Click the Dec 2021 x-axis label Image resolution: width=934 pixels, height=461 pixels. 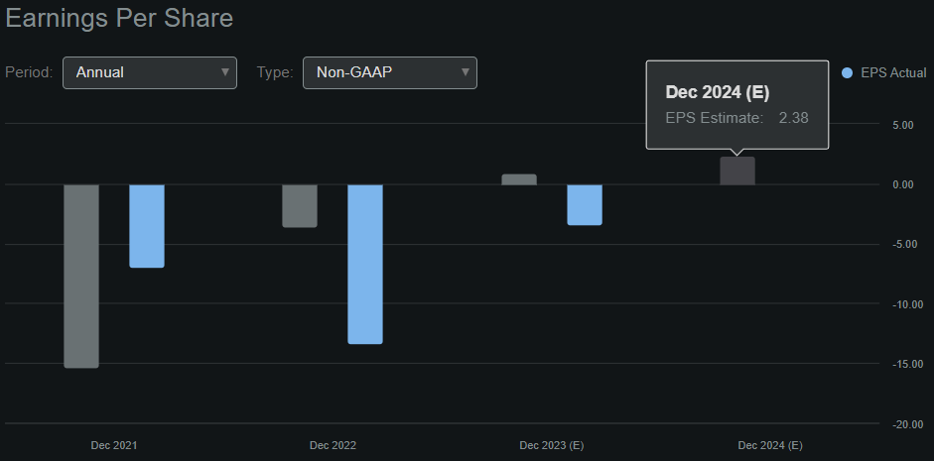[x=114, y=445]
